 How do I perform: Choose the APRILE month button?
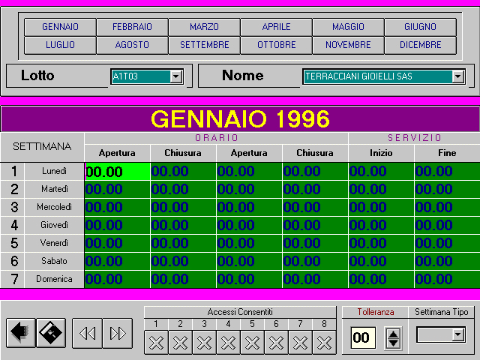276,27
